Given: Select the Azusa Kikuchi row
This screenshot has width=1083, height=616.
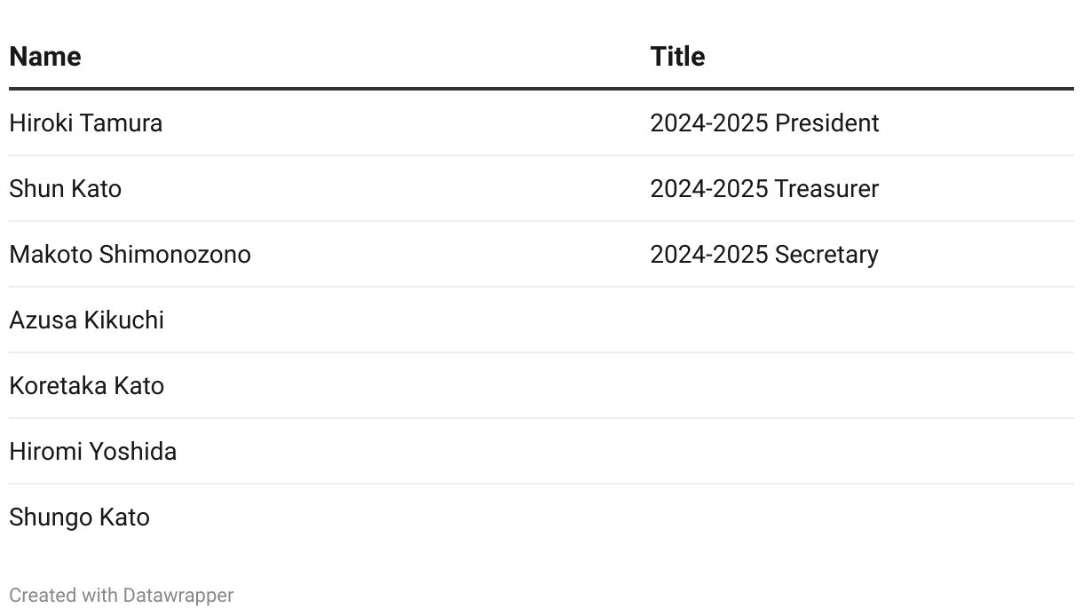Looking at the screenshot, I should pos(541,320).
